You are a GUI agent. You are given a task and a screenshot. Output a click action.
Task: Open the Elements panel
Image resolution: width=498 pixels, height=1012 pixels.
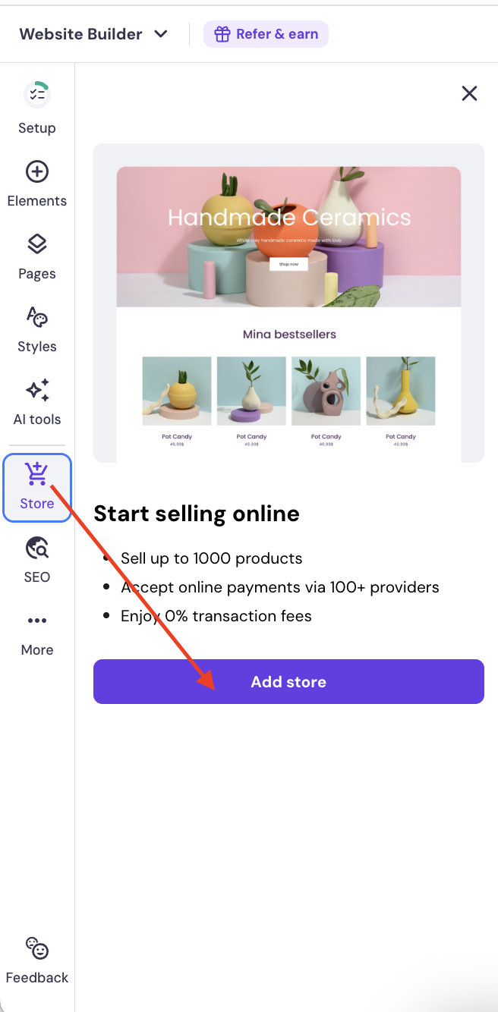tap(36, 172)
